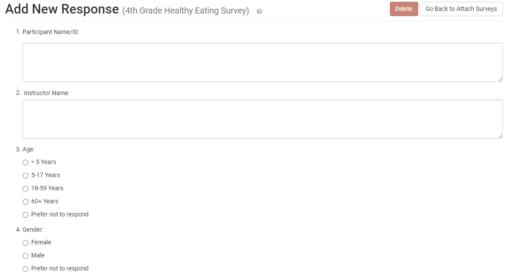The width and height of the screenshot is (509, 274).
Task: Click the '4th Grade Healthy Eating Survey' subtitle
Action: click(x=186, y=10)
